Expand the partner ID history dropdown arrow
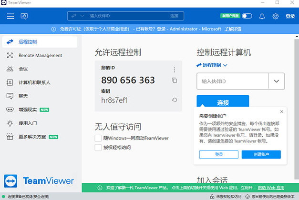Screen dimensions: 299x200 pos(277,81)
